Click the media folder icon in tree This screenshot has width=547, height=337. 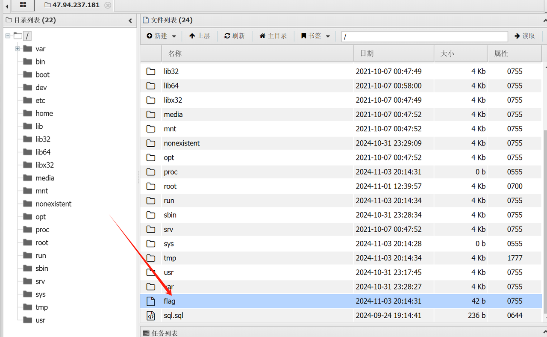[x=28, y=177]
